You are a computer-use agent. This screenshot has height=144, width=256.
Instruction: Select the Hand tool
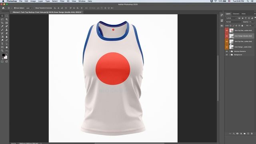point(6,47)
